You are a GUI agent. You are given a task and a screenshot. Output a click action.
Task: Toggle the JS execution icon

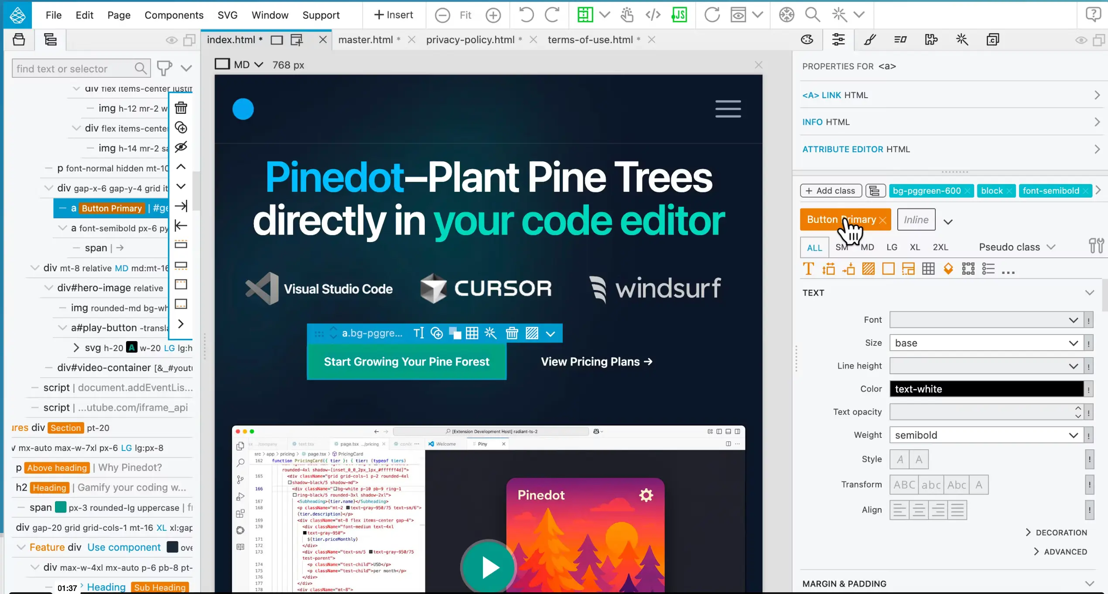(x=679, y=15)
